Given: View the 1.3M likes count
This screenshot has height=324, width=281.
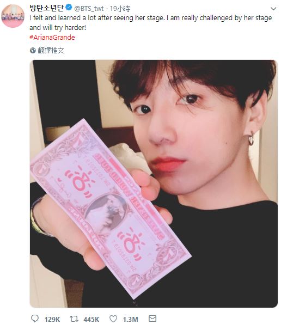Looking at the screenshot, I should coord(131,319).
